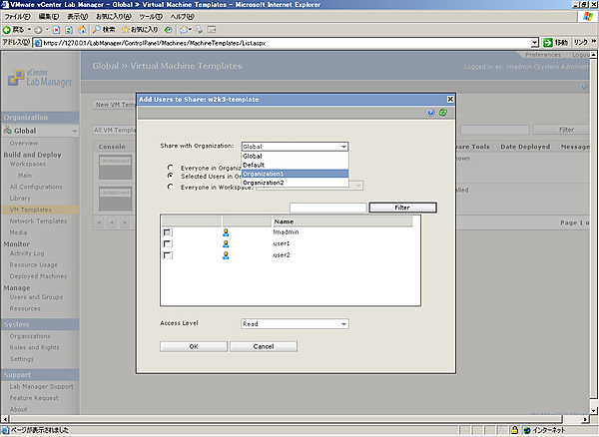Choose Organization2 from the dropdown list
The width and height of the screenshot is (599, 437).
(270, 183)
